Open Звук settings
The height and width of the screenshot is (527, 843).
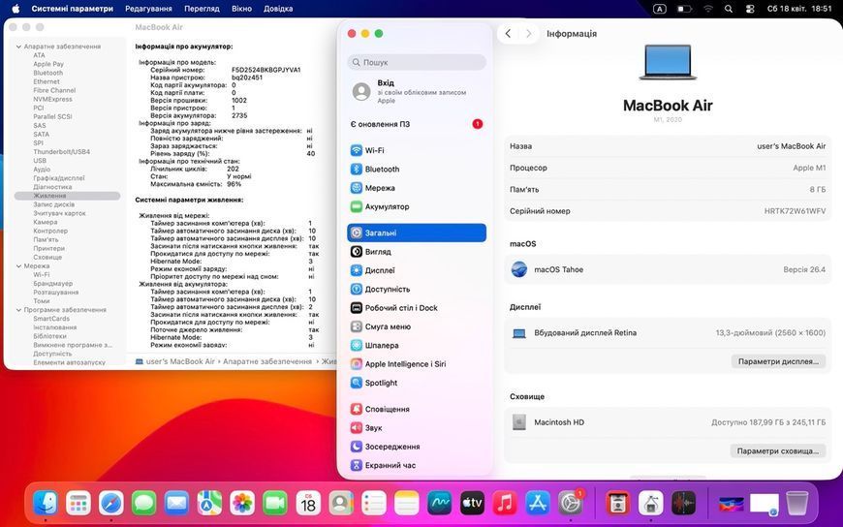416,428
